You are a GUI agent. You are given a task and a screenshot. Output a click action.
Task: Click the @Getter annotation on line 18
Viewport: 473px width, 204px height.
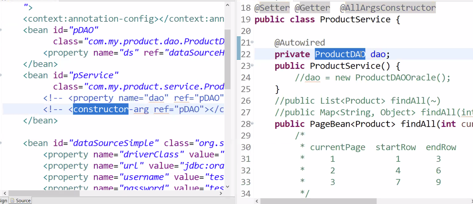coord(312,8)
